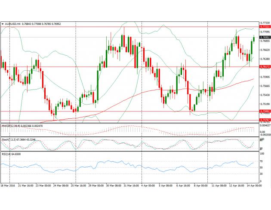Image resolution: width=271 pixels, height=210 pixels.
Task: Select the 0.77221 red resistance price tag
Action: (x=265, y=27)
